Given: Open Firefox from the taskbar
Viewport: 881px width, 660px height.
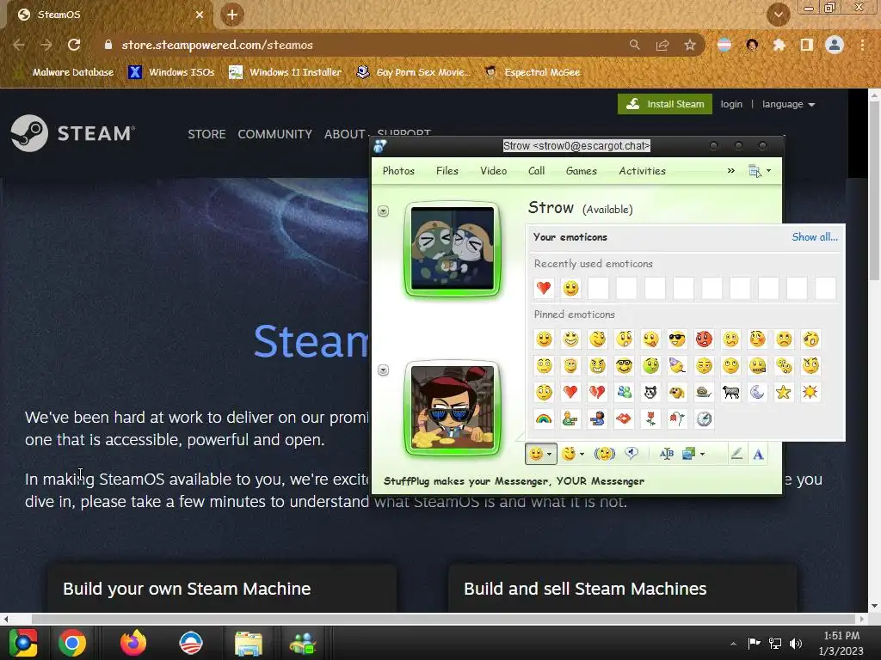Looking at the screenshot, I should pos(133,643).
